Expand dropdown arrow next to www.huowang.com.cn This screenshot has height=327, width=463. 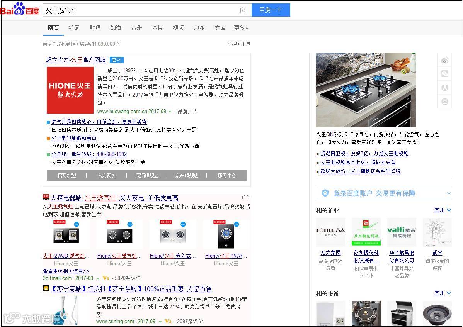coord(170,112)
